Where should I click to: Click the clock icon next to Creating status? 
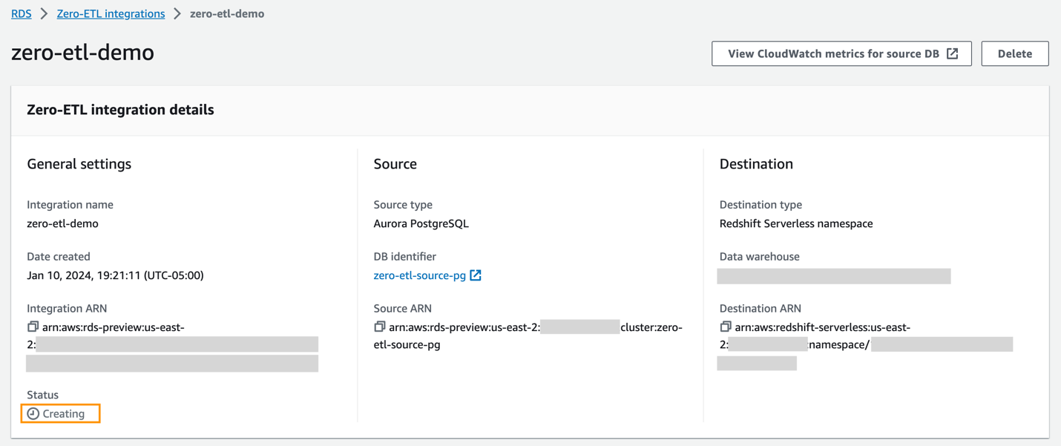pyautogui.click(x=33, y=413)
